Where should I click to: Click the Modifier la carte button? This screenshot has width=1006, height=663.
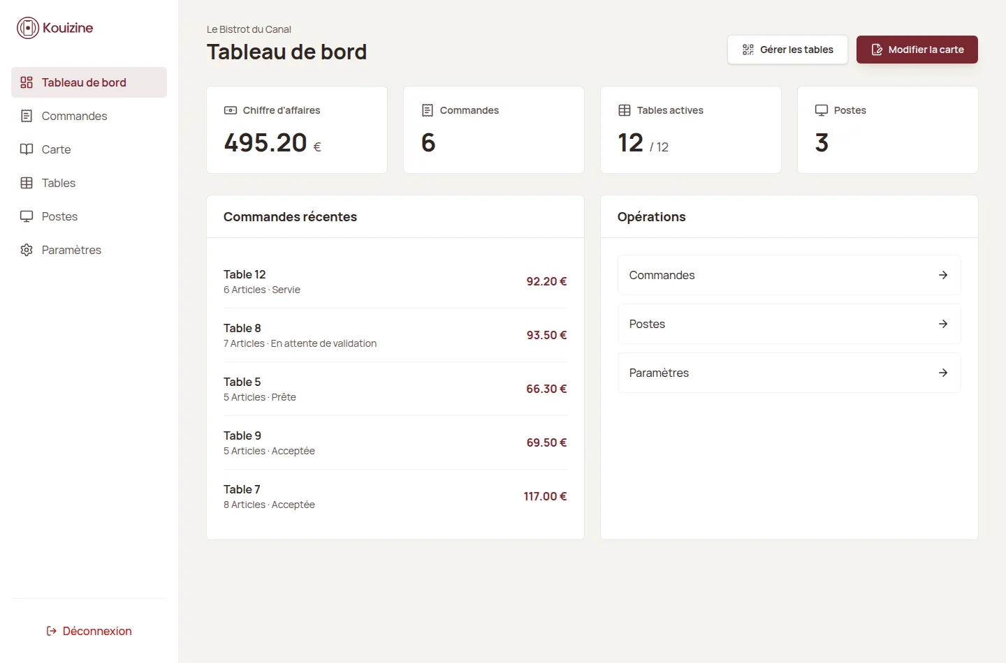tap(917, 50)
